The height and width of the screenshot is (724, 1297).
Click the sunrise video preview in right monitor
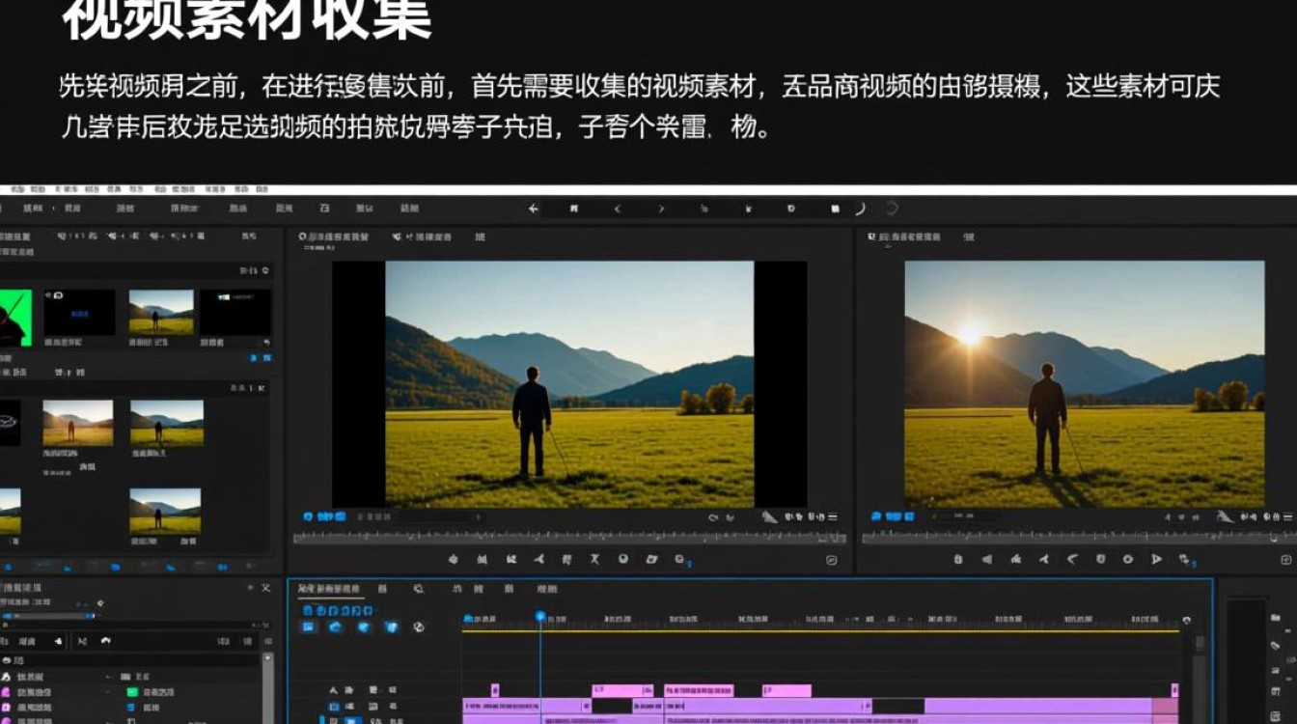click(1085, 384)
